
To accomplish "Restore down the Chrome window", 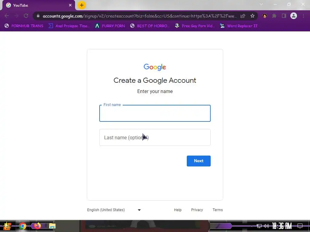I will [x=289, y=4].
